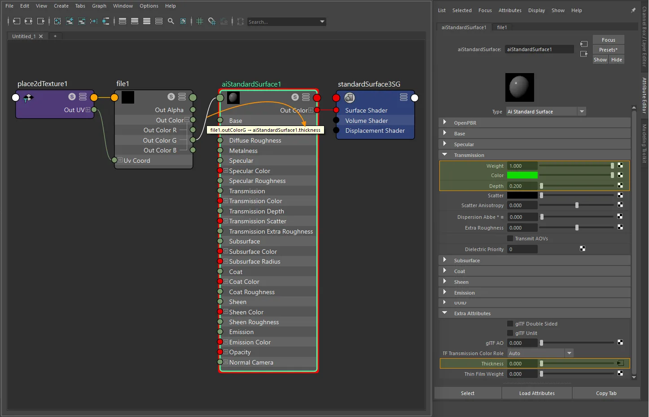Open the Modeling Toolkit side tab

point(645,143)
